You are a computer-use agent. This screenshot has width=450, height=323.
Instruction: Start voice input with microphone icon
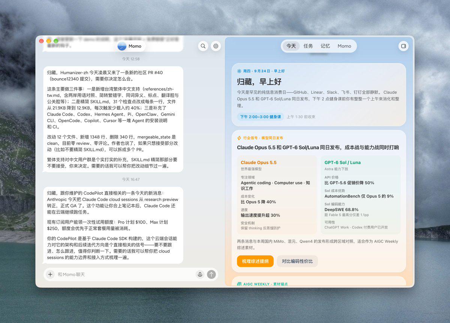(x=200, y=274)
